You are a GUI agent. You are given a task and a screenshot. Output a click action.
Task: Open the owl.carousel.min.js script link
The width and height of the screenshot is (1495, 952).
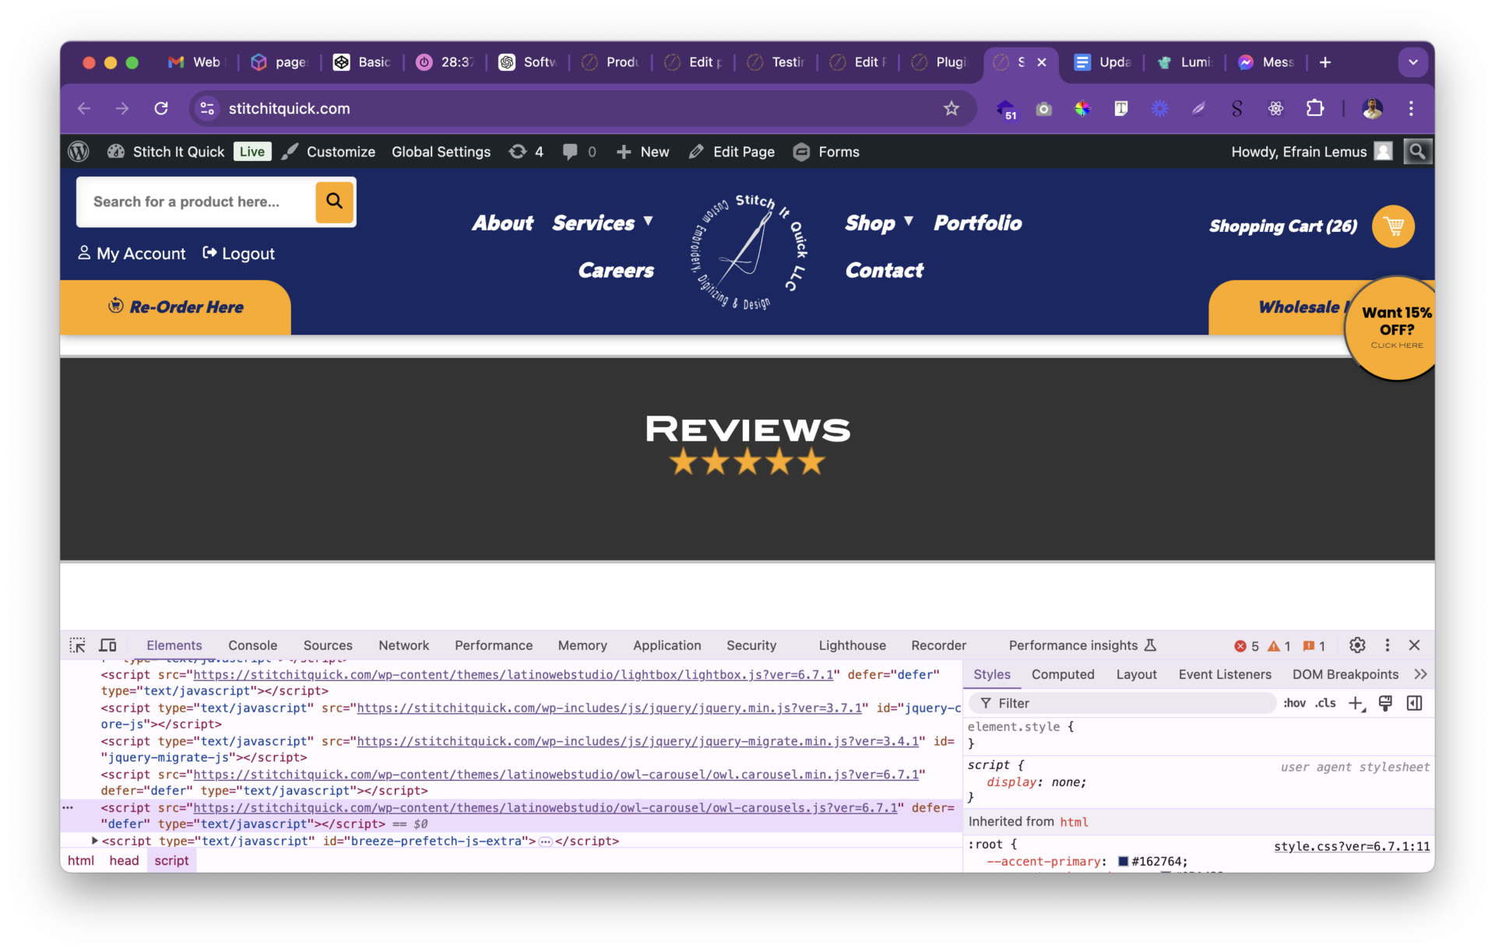pos(556,775)
